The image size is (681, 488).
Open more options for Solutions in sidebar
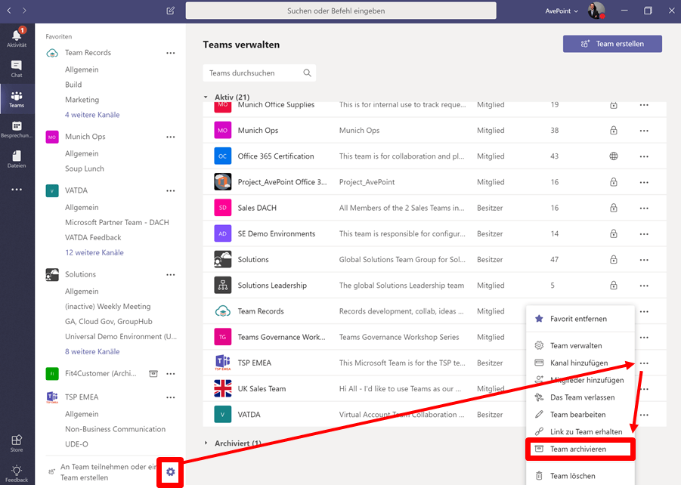click(171, 275)
